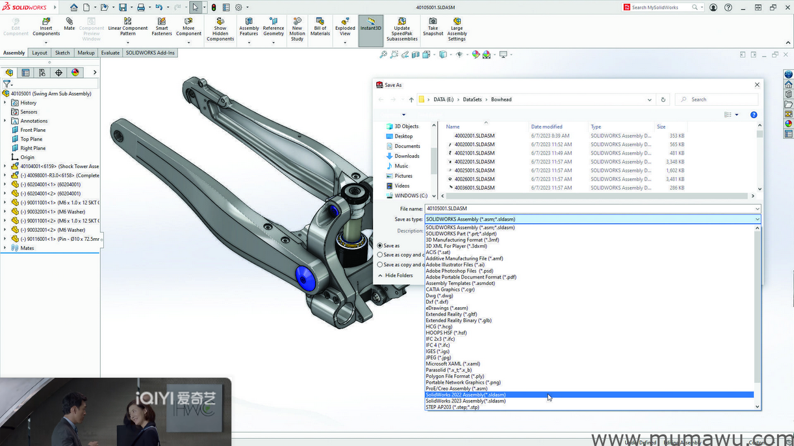
Task: Expand the Insert Components dropdown arrow
Action: point(46,43)
